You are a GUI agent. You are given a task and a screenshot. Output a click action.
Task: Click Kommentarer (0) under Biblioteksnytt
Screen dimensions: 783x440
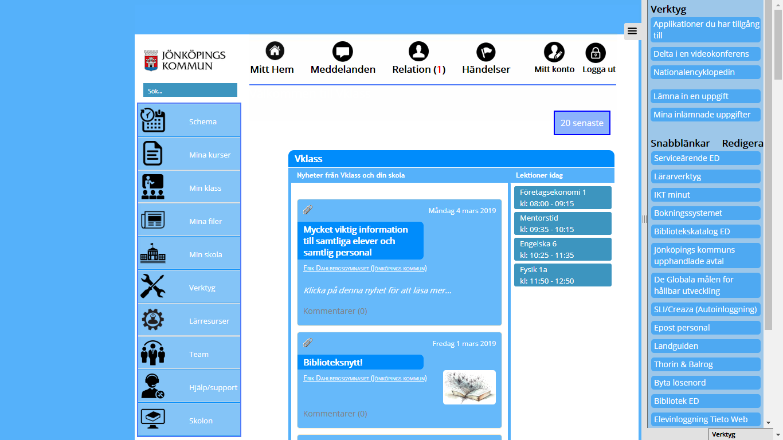coord(335,414)
